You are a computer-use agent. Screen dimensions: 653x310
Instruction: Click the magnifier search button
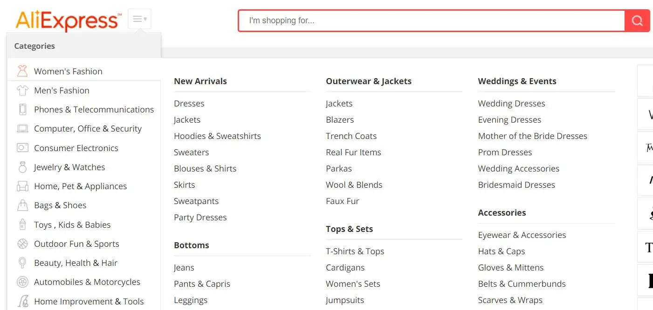[x=637, y=21]
